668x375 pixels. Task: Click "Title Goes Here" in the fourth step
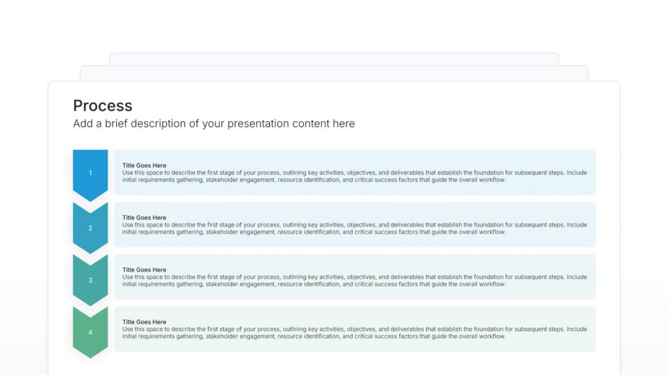point(144,322)
